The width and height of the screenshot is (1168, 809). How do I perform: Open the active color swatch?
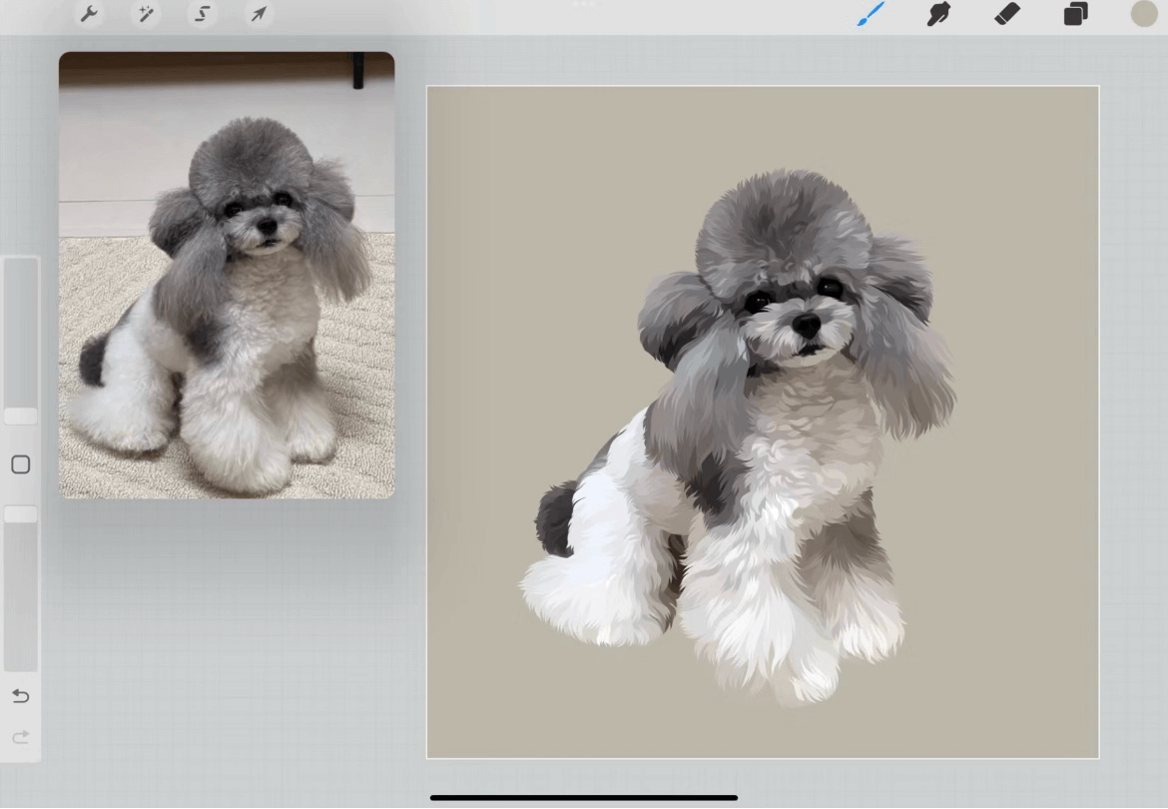coord(1143,14)
